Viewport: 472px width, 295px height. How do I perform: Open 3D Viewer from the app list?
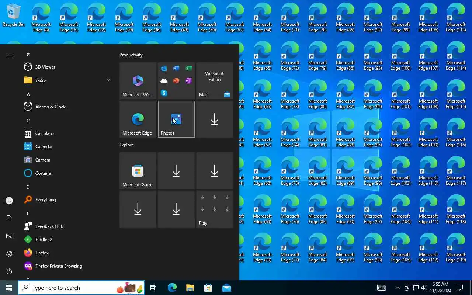tap(66, 67)
